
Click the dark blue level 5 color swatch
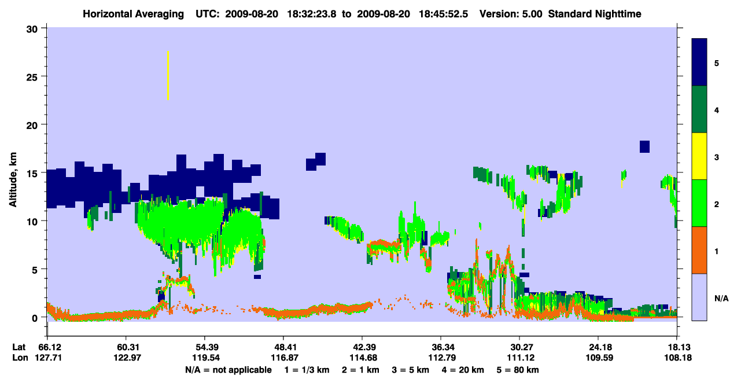point(700,63)
